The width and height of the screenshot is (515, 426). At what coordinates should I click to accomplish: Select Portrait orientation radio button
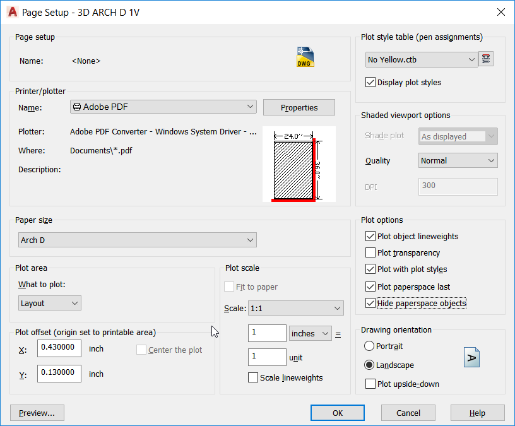click(369, 346)
